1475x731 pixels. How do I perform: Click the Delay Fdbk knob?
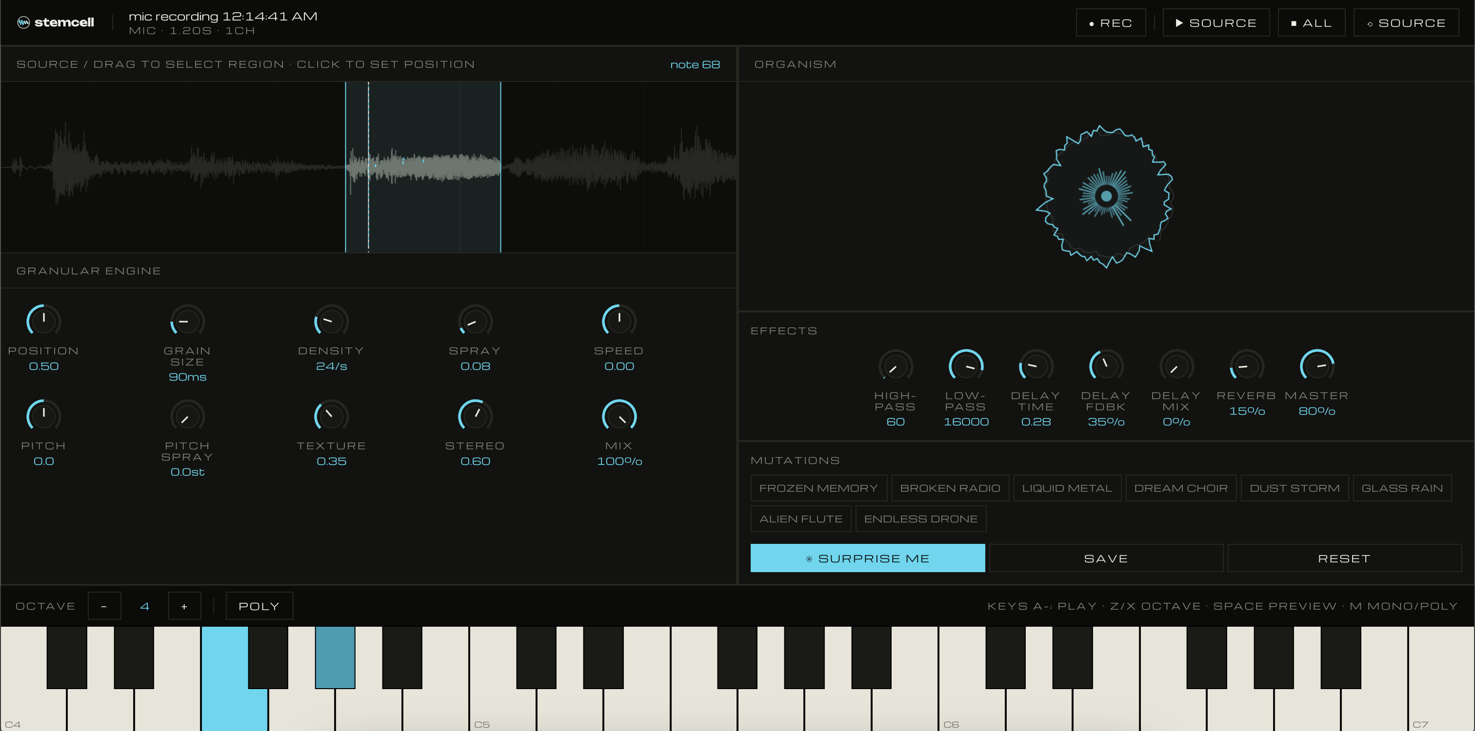[1106, 365]
